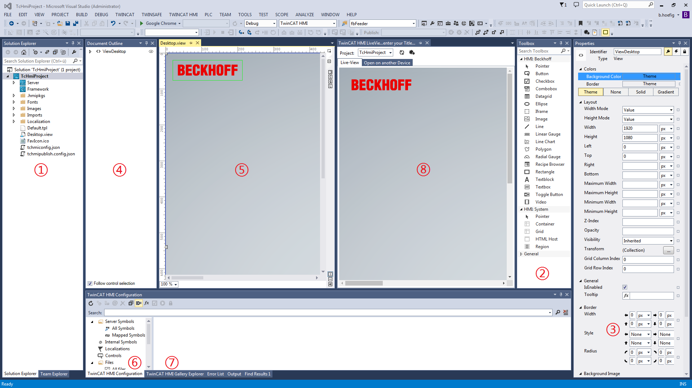
Task: Open the bookmark icon in the toolbar
Action: (x=580, y=23)
